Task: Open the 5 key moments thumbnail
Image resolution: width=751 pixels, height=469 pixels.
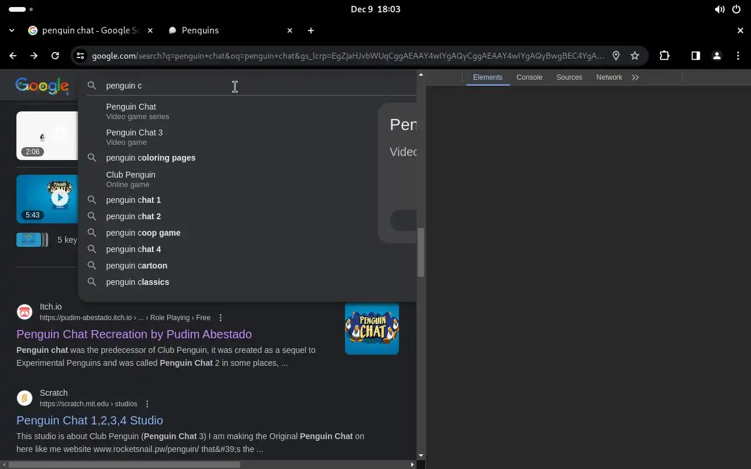Action: (x=32, y=239)
